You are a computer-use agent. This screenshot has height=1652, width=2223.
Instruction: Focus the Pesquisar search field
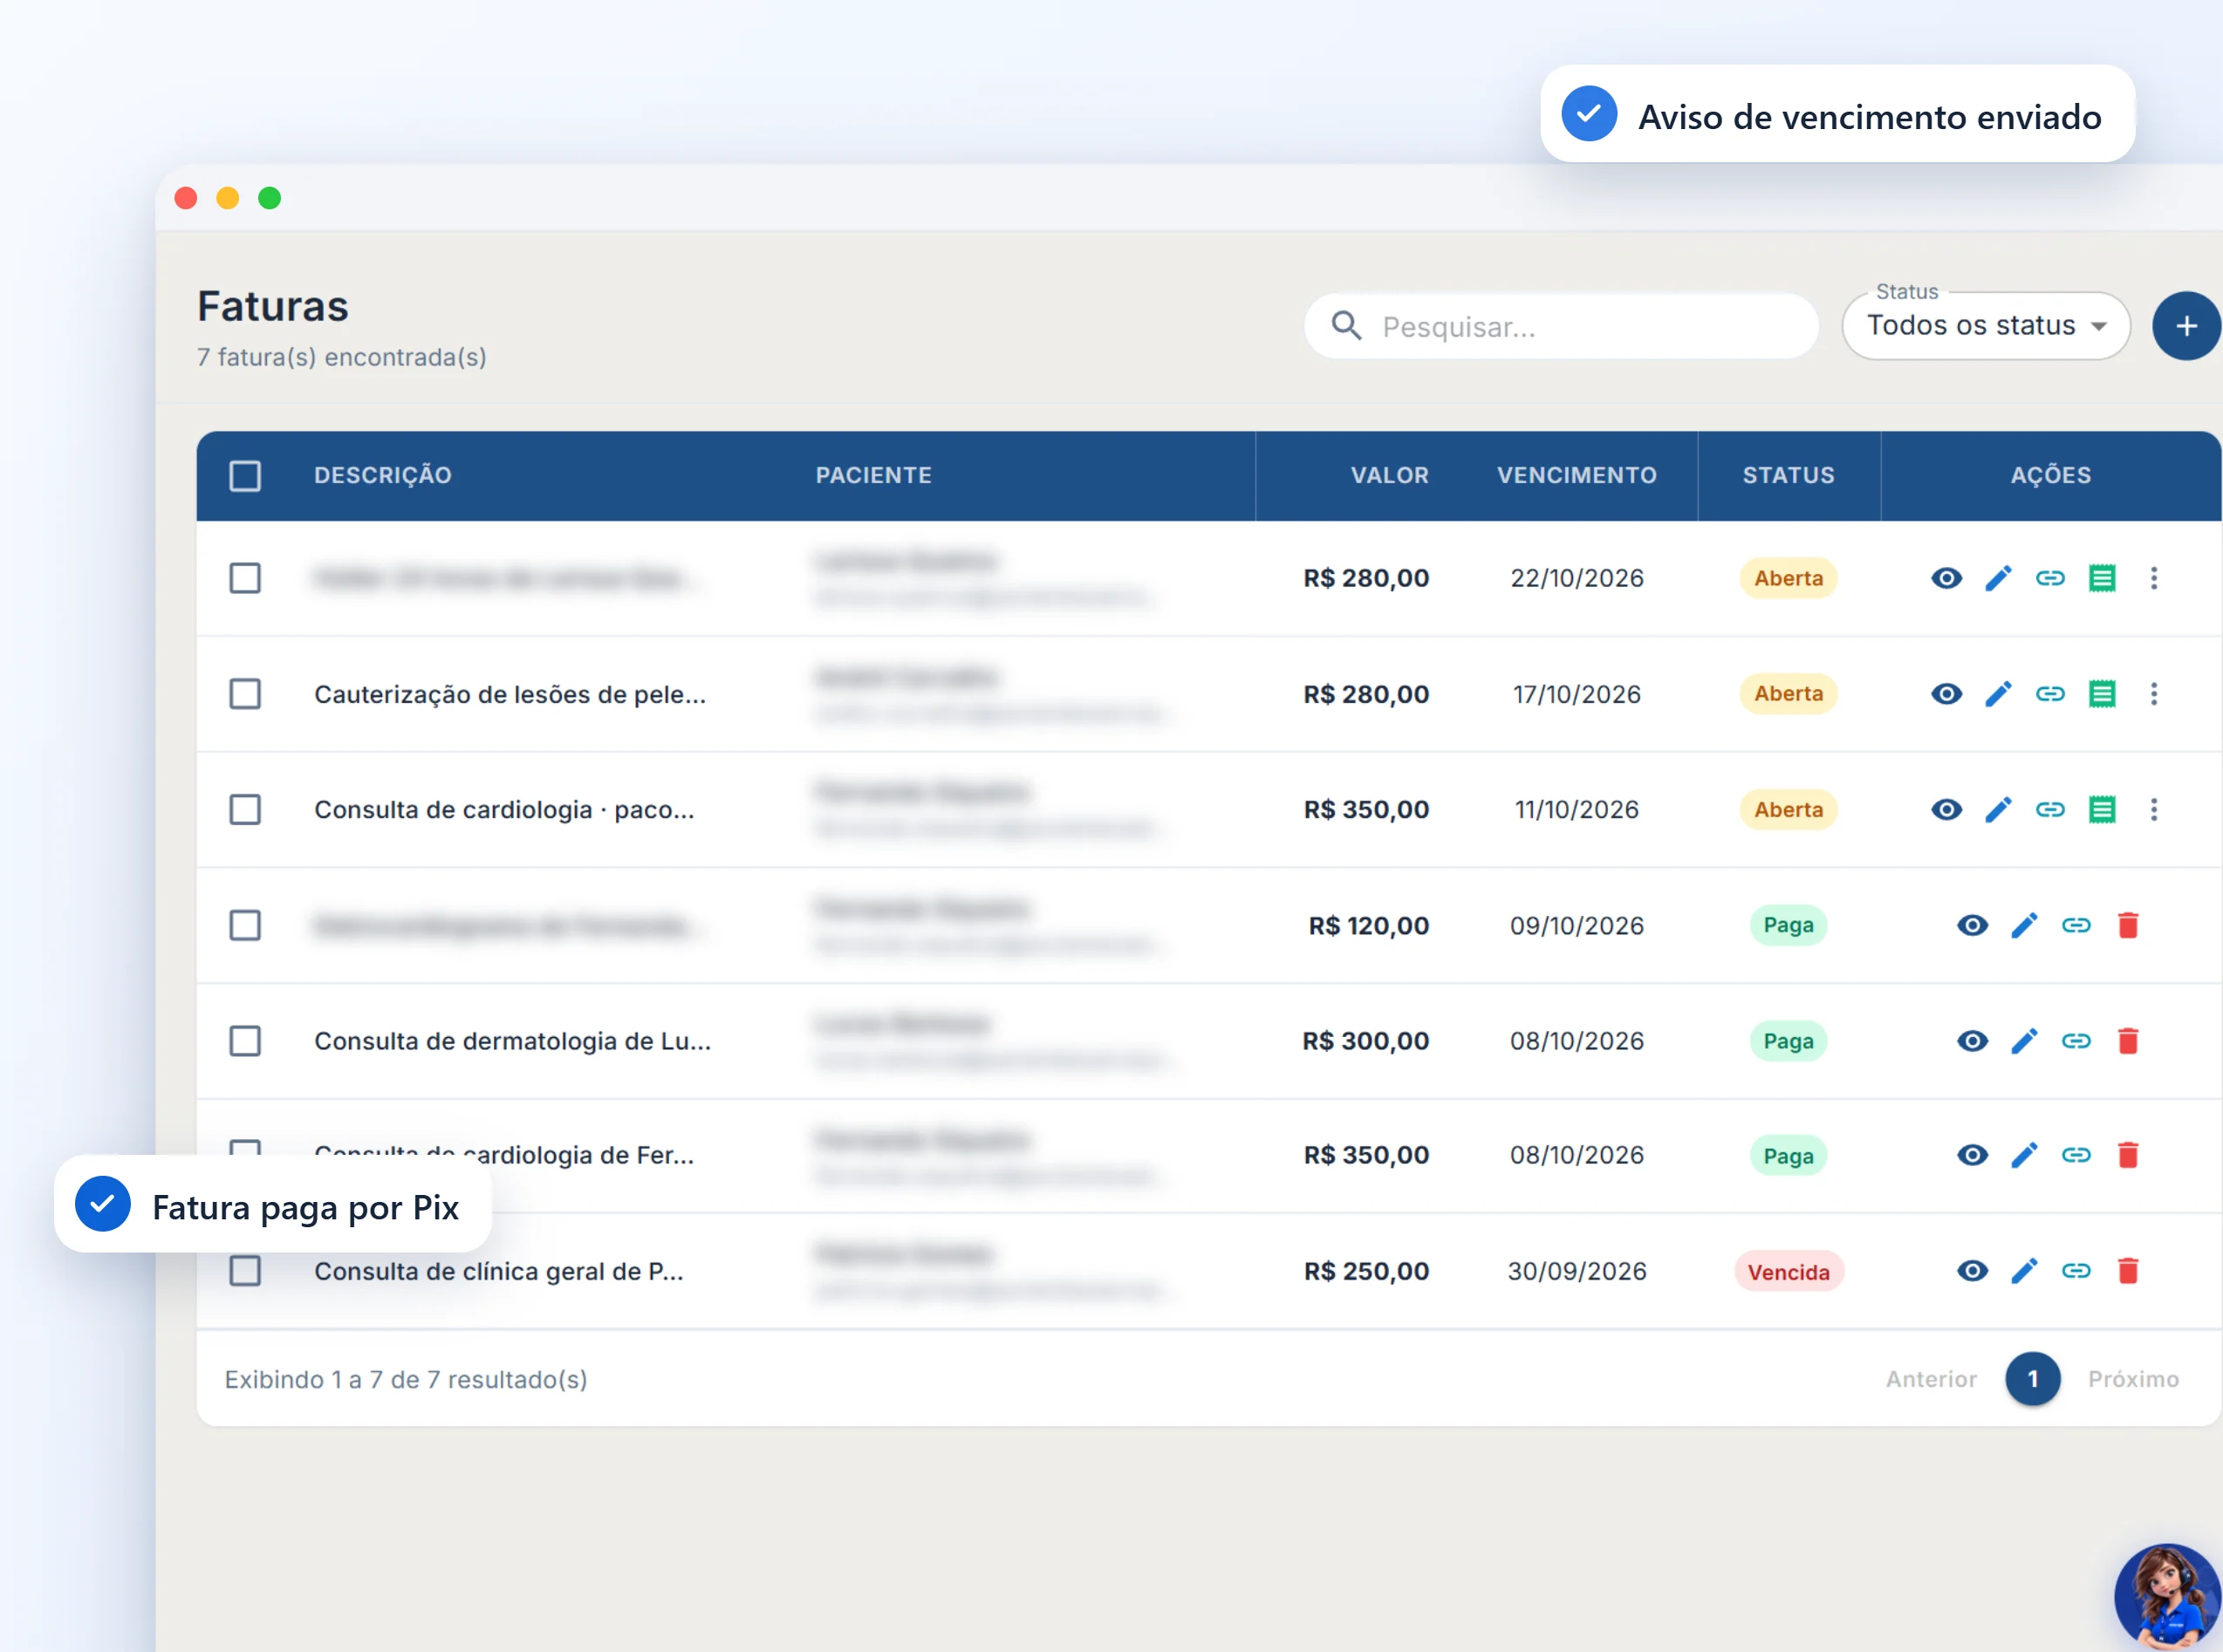click(x=1560, y=326)
